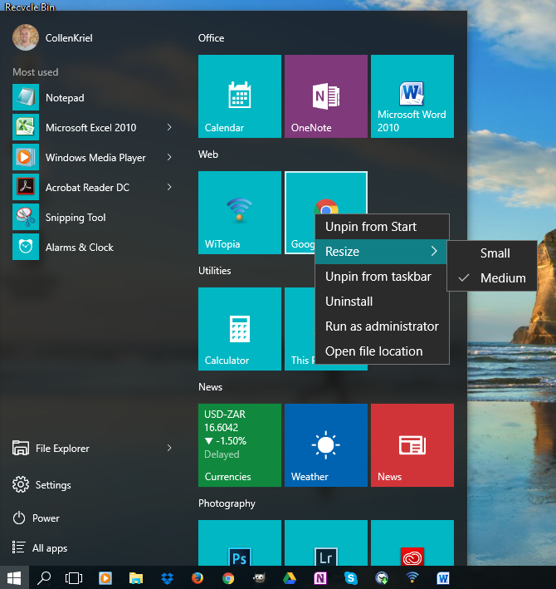Open Microsoft Word 2010 tile
The height and width of the screenshot is (589, 556).
(412, 96)
